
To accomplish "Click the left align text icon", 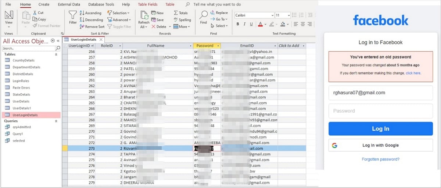I will pos(295,24).
